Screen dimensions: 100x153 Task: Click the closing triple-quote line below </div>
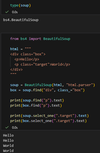[x=13, y=74]
